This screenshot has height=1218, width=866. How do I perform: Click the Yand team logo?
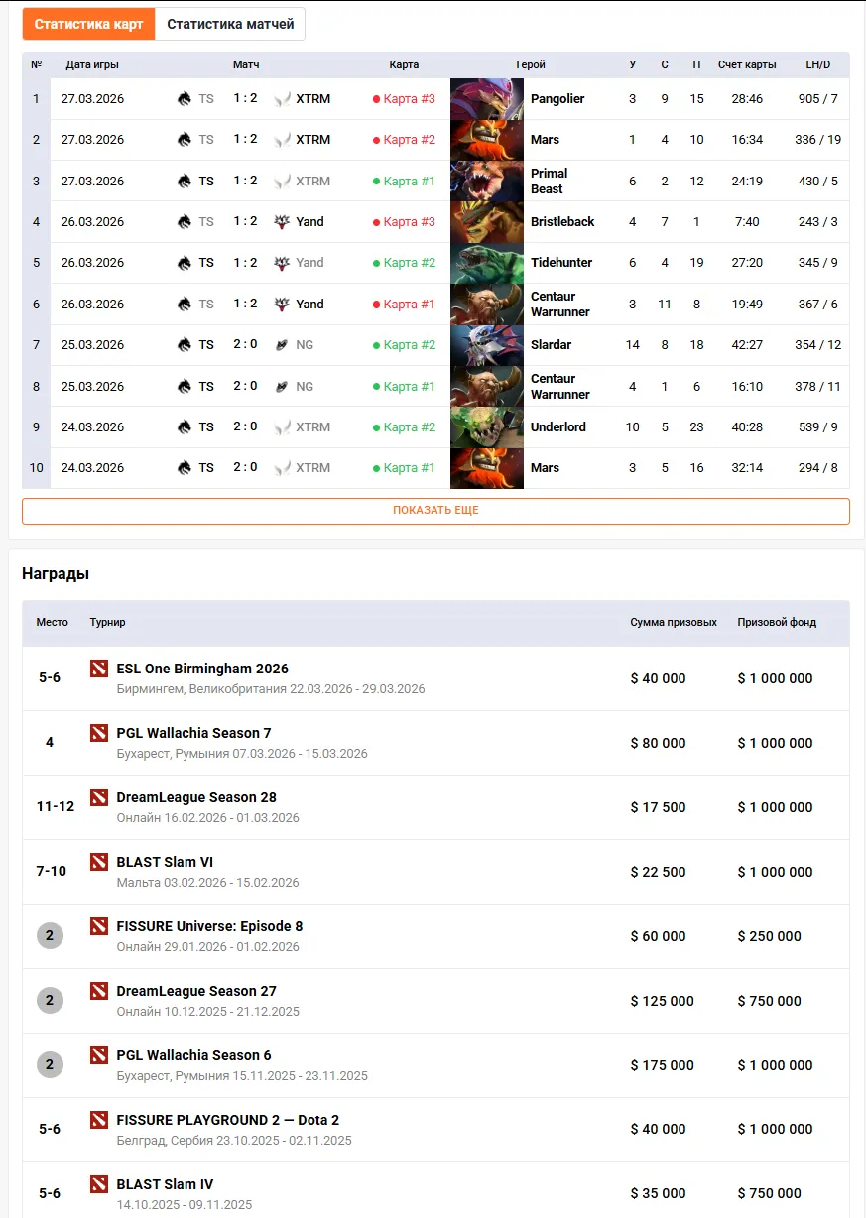pos(280,221)
